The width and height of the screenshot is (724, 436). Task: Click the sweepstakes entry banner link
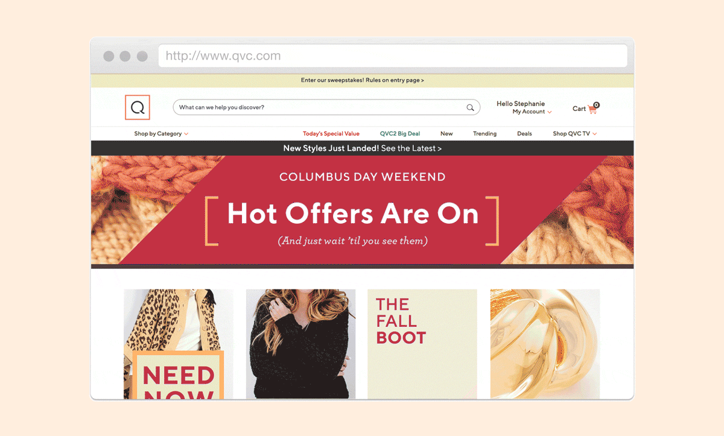click(362, 80)
